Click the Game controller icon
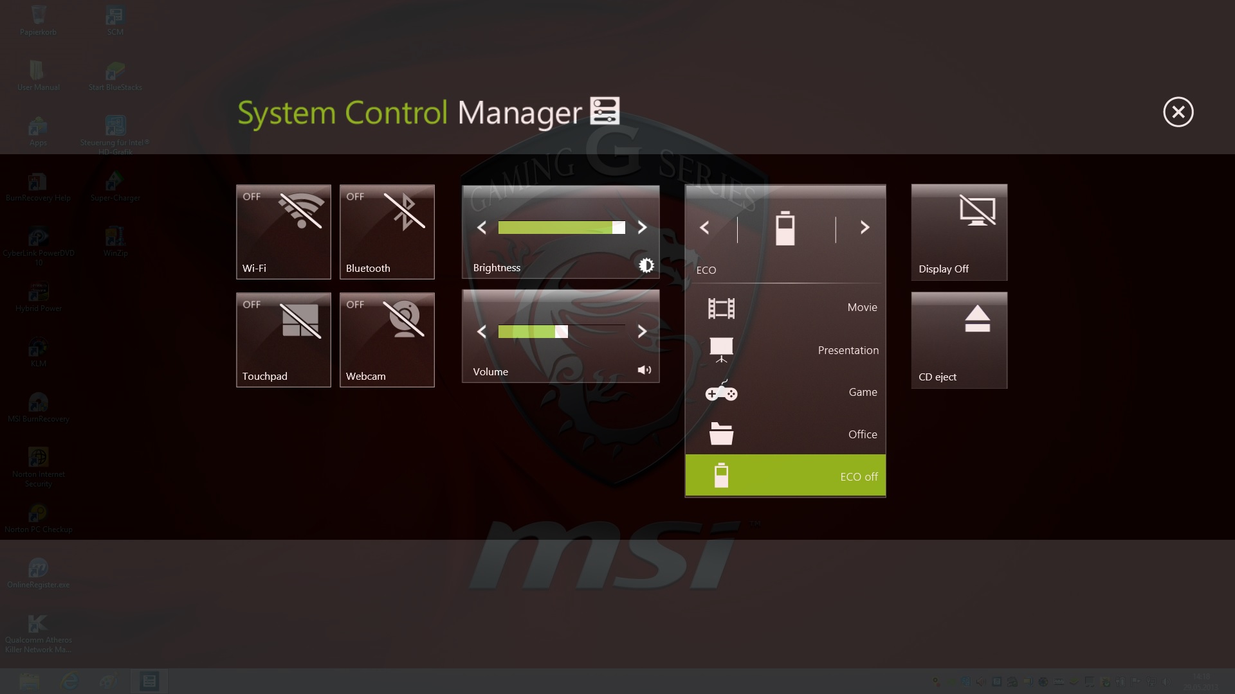The height and width of the screenshot is (694, 1235). click(x=721, y=392)
